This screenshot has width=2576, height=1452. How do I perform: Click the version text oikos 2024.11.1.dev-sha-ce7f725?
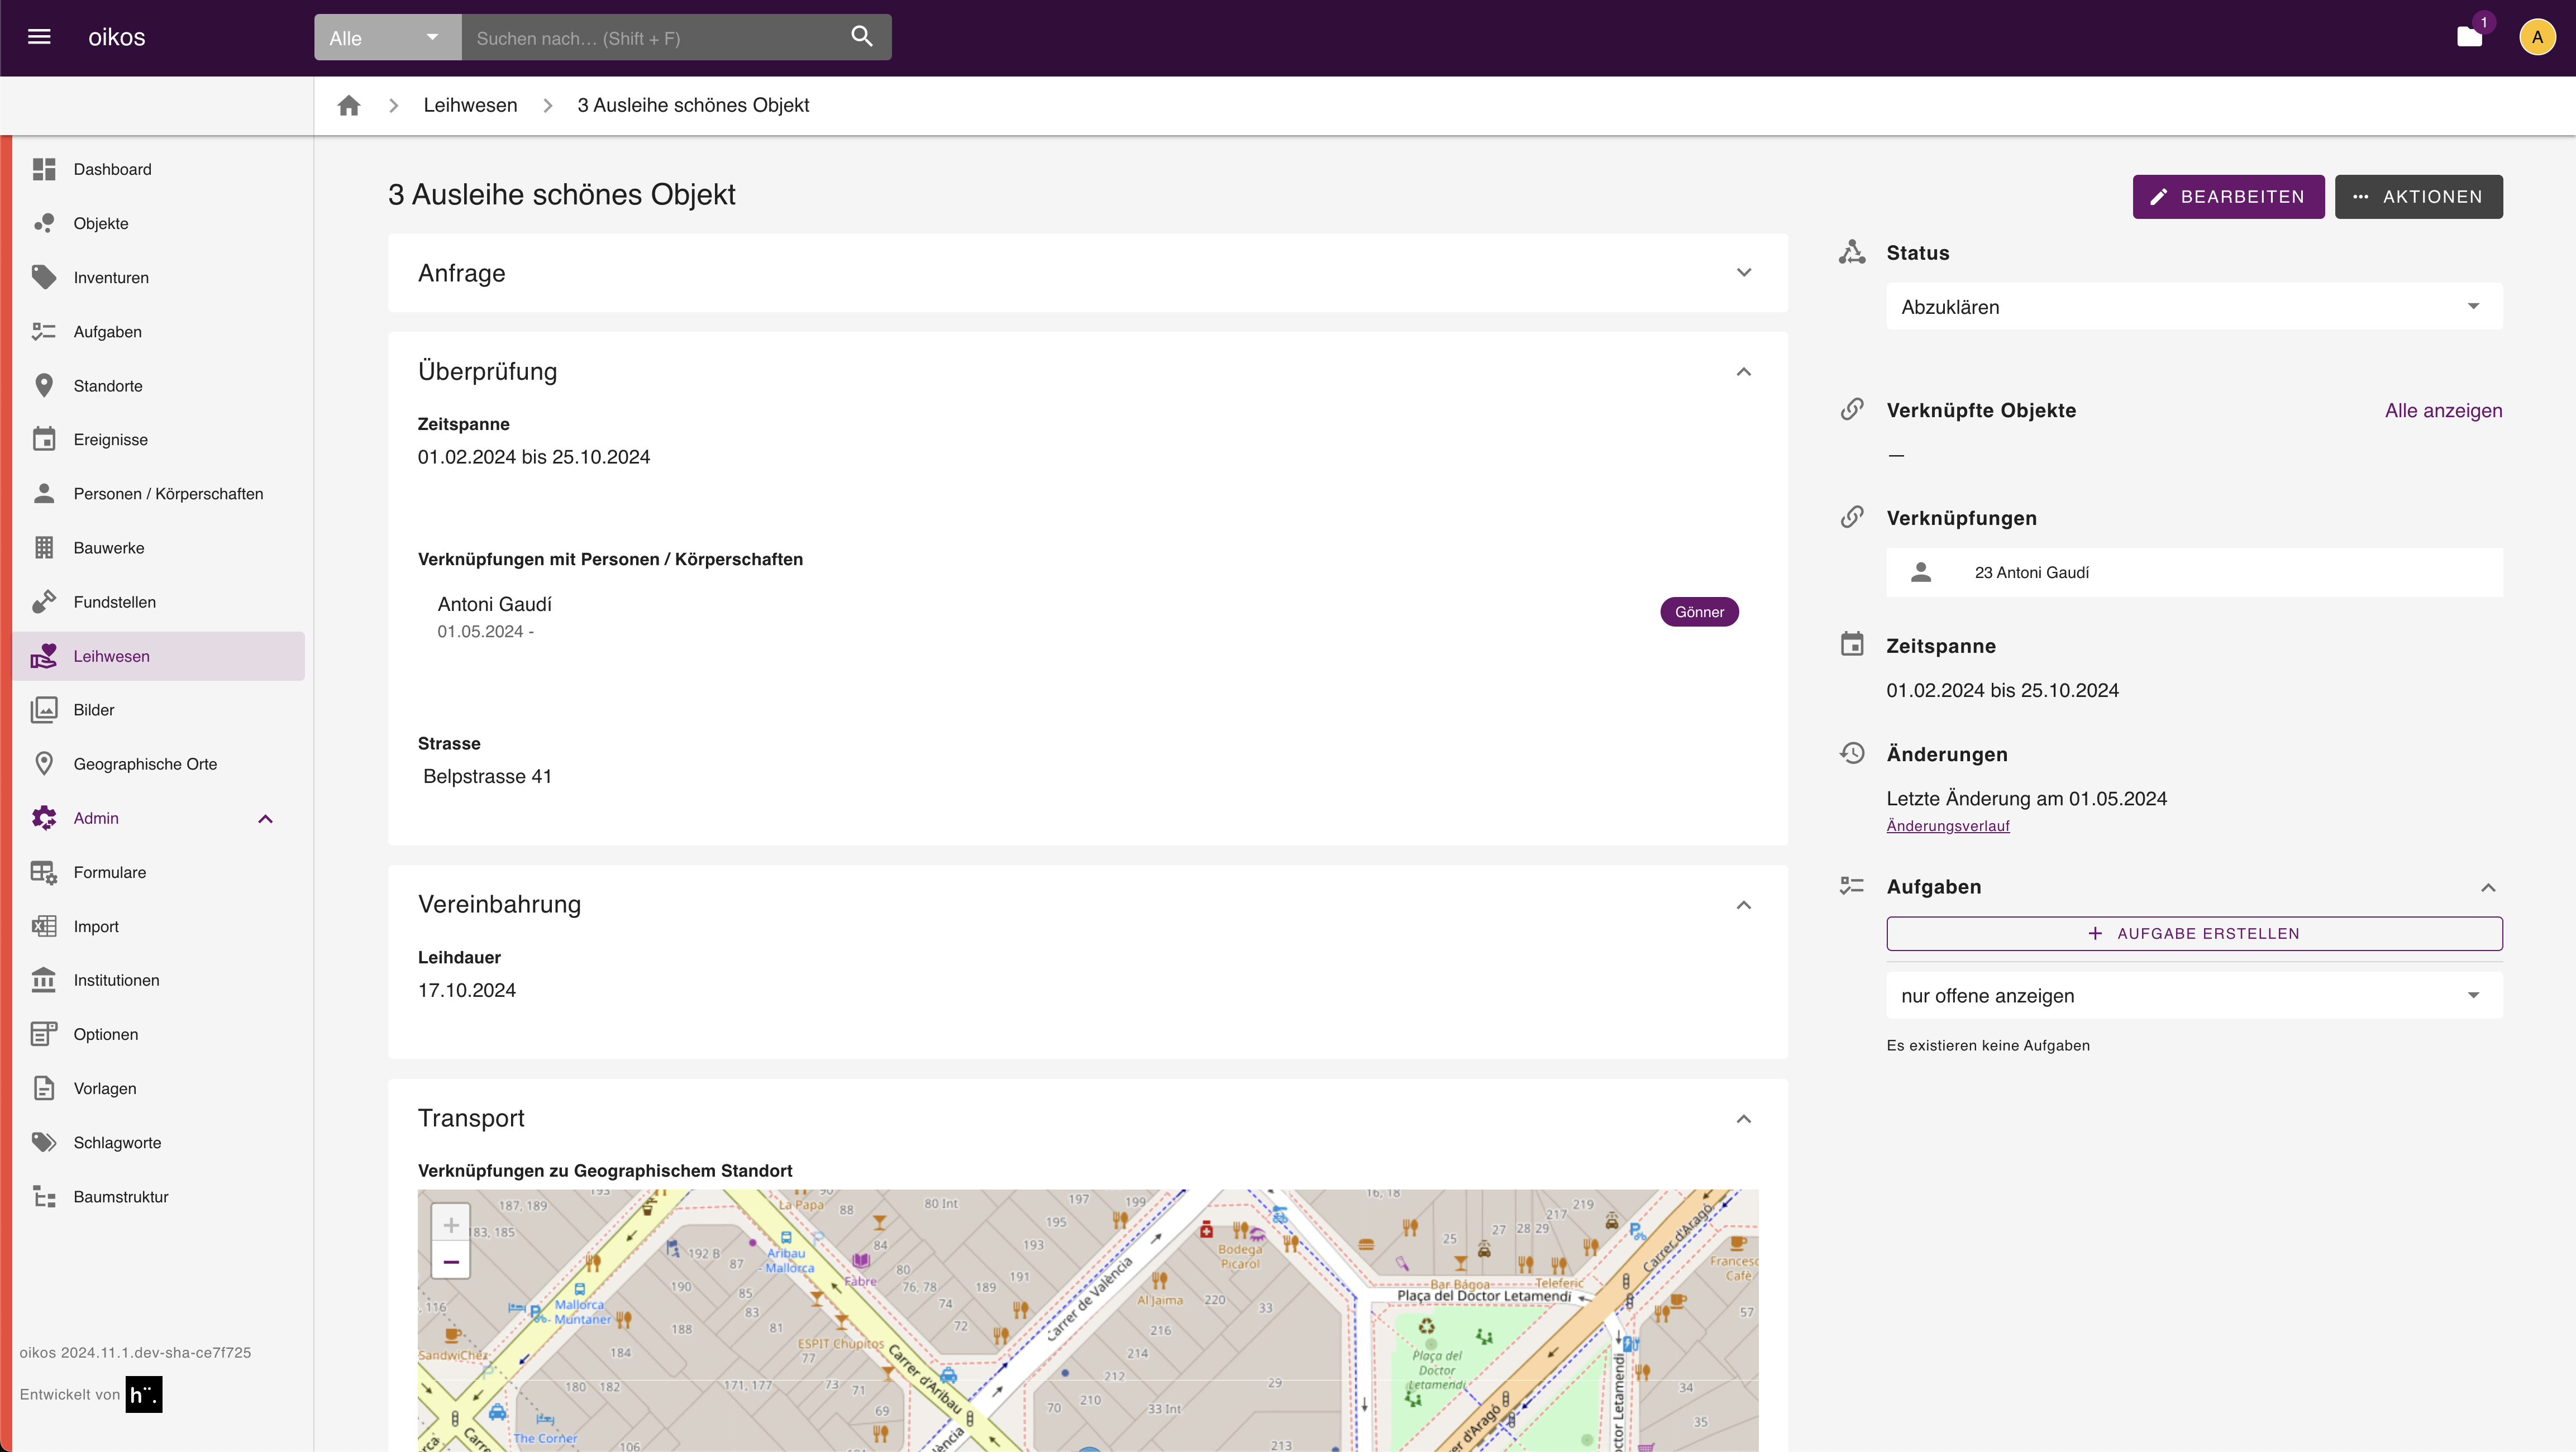point(135,1352)
